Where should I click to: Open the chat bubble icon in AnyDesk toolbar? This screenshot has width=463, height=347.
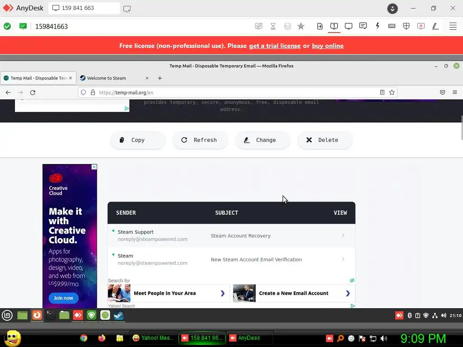coord(363,26)
